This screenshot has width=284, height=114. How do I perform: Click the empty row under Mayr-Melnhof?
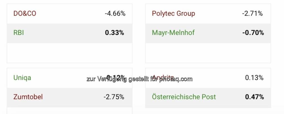208,53
